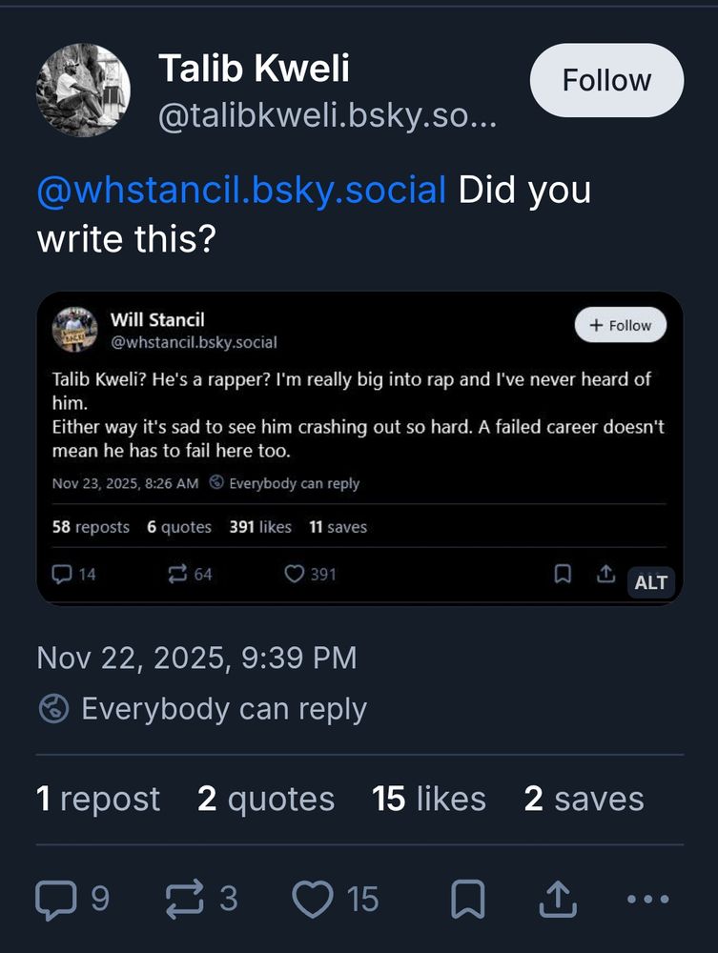View the 15 likes list
The image size is (718, 953).
pos(429,799)
